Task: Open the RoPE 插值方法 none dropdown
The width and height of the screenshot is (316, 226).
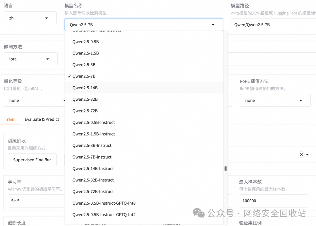Action: click(x=275, y=100)
